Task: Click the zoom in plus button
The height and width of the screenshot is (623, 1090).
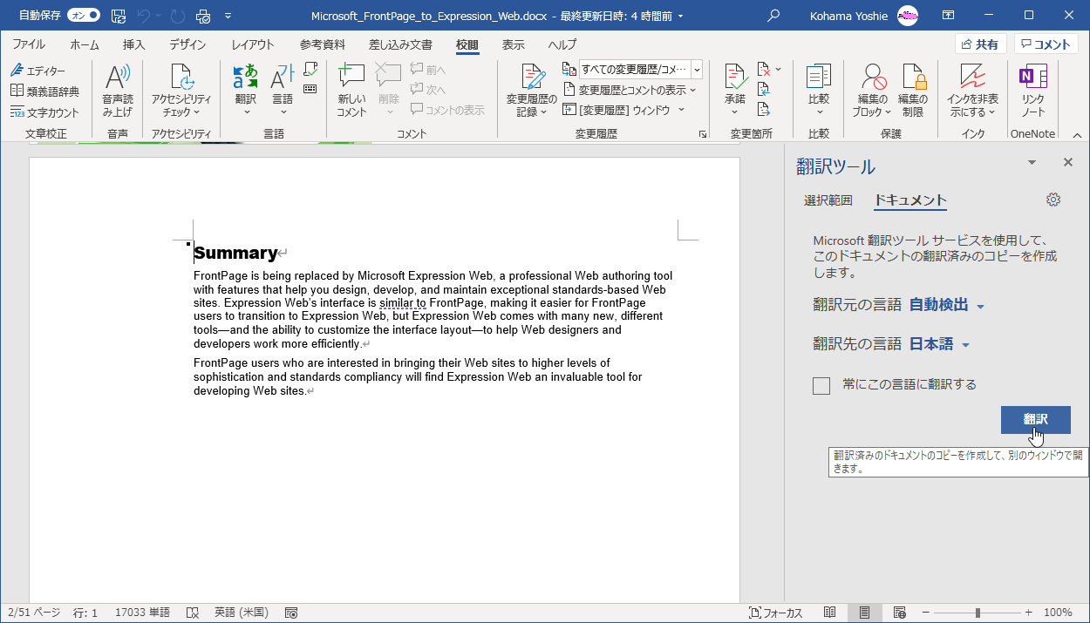Action: [x=1030, y=613]
